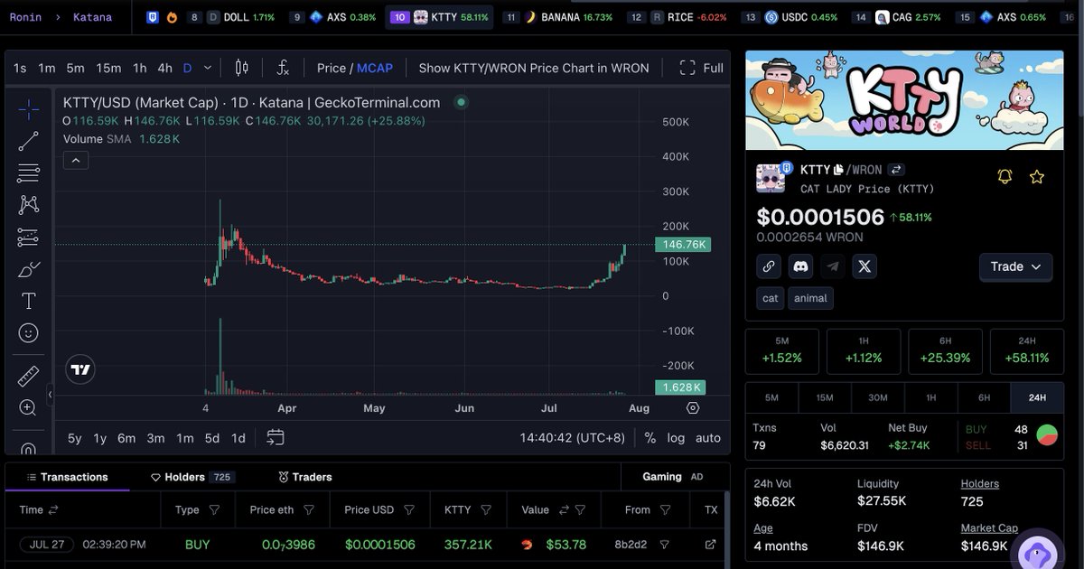Select the 15M stats tab
The height and width of the screenshot is (569, 1084).
tap(825, 397)
